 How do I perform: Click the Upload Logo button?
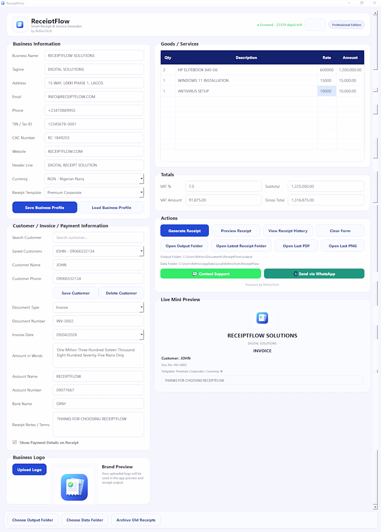29,470
